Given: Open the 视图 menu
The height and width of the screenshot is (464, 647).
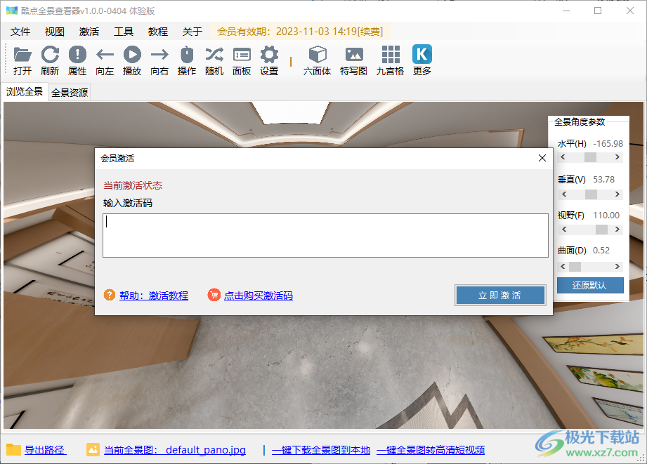Looking at the screenshot, I should coord(55,32).
